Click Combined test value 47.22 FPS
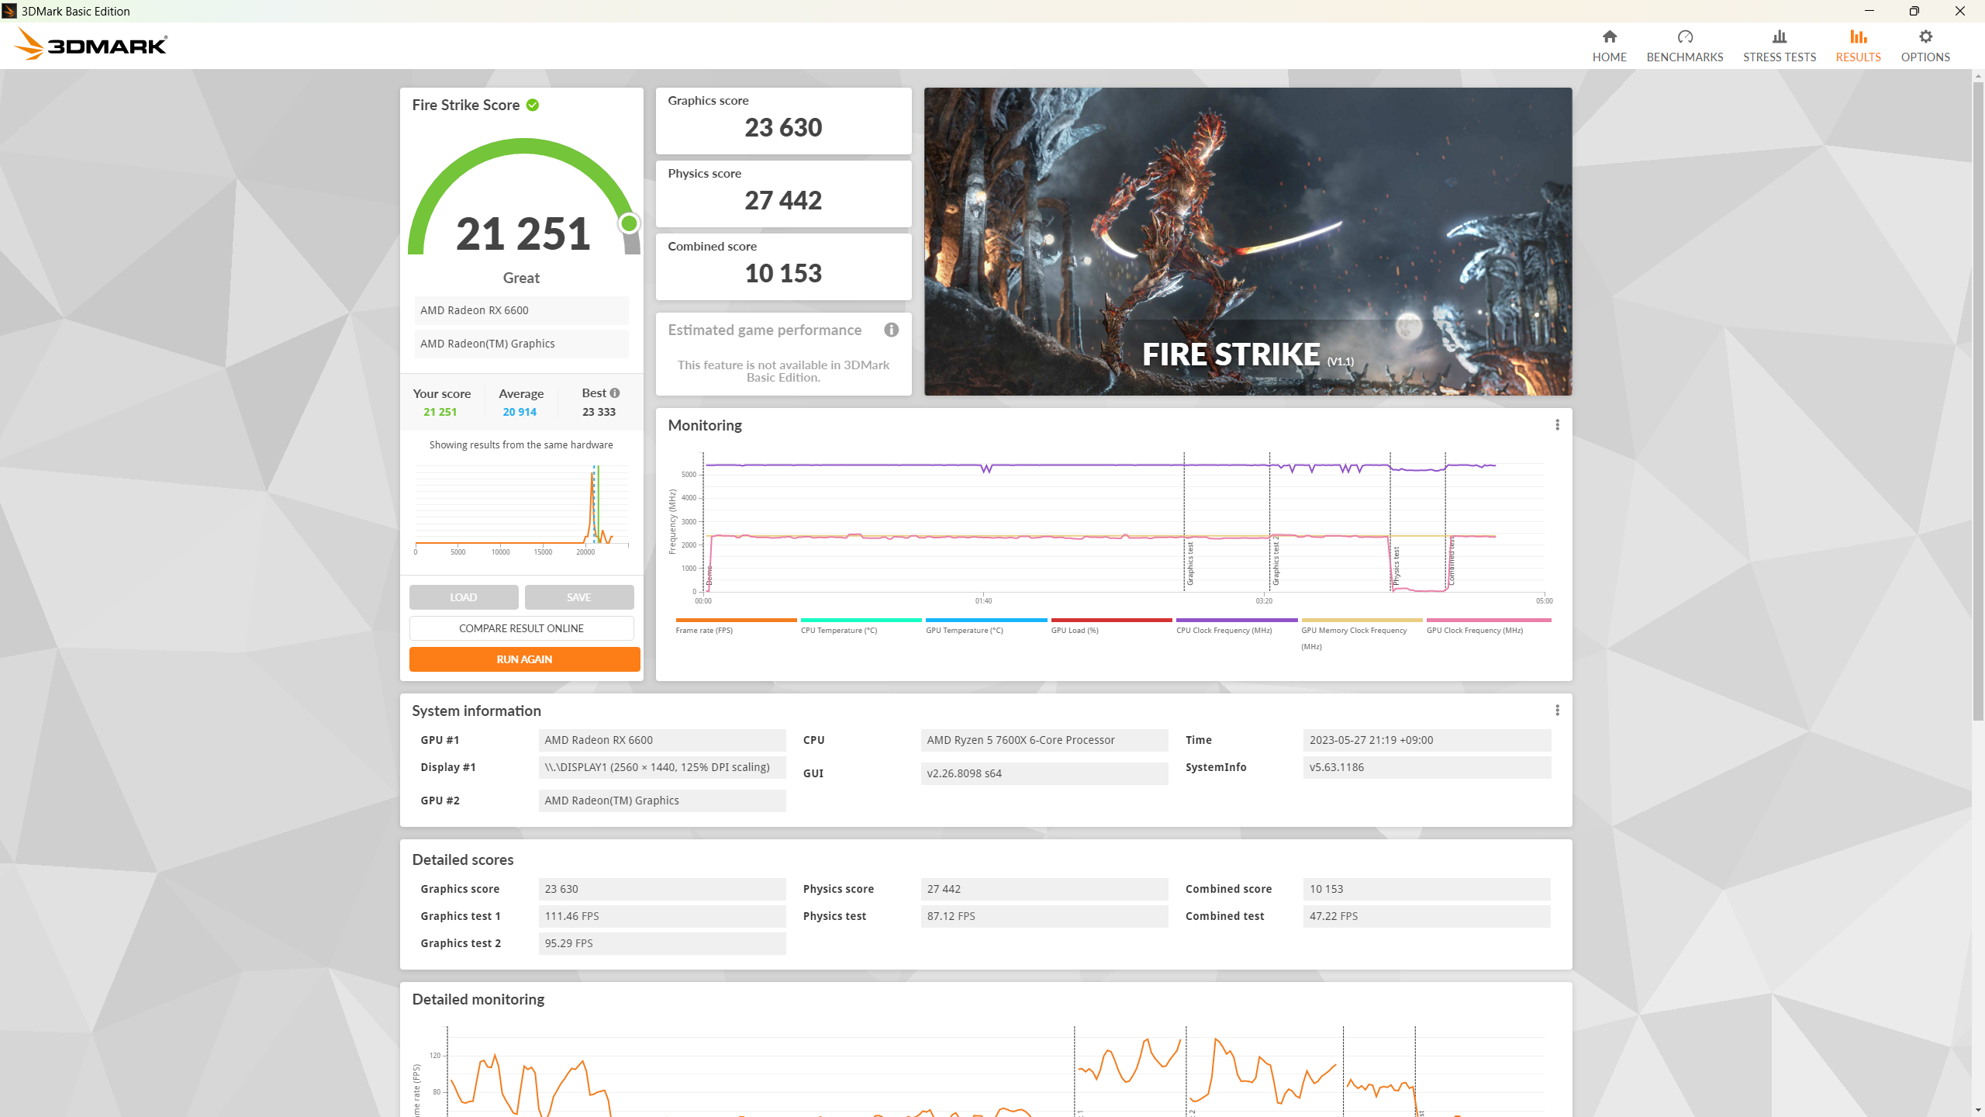This screenshot has height=1117, width=1985. pyautogui.click(x=1427, y=916)
